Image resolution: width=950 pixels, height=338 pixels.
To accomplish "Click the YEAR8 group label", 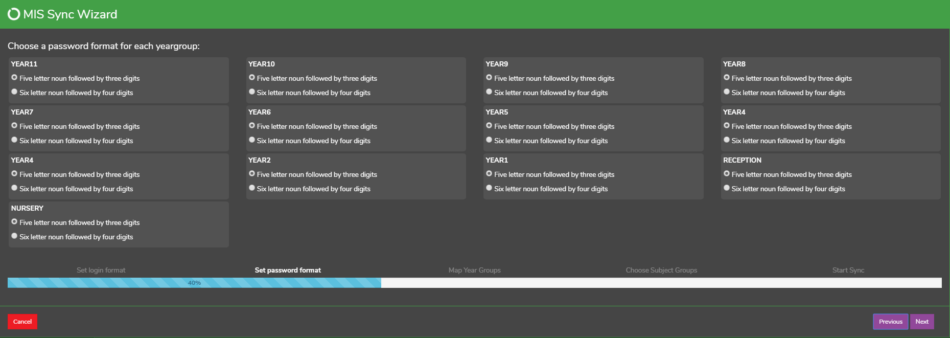I will 734,64.
